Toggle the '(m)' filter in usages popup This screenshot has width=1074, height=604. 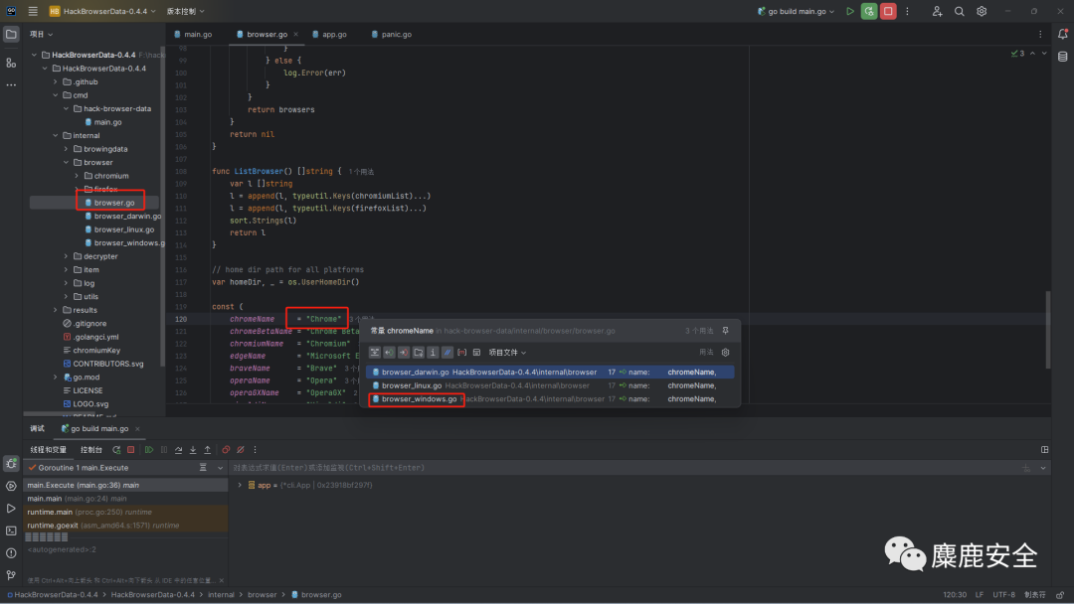(461, 353)
